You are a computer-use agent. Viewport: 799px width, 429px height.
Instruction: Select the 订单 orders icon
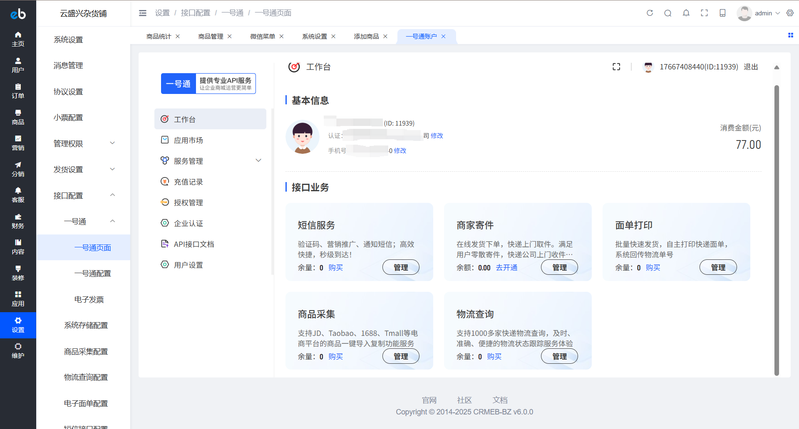[18, 91]
